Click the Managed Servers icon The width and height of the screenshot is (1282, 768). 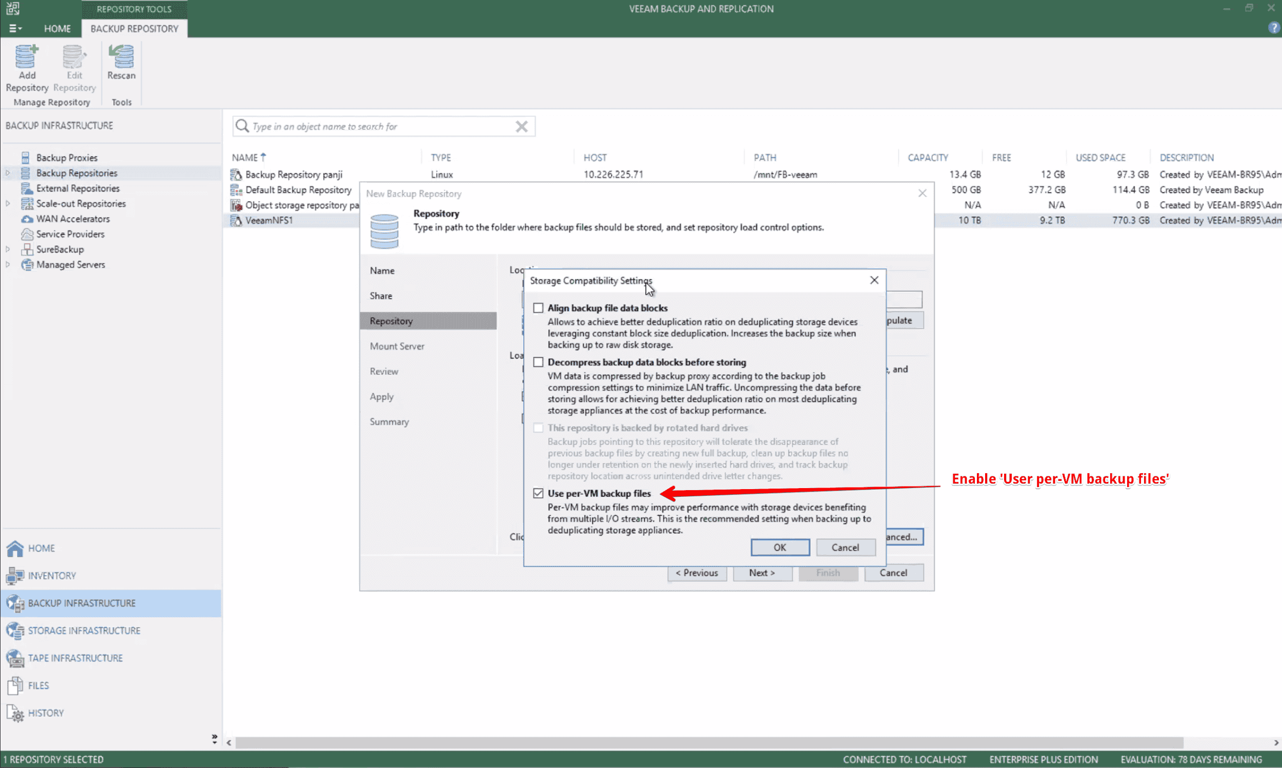[x=27, y=265]
